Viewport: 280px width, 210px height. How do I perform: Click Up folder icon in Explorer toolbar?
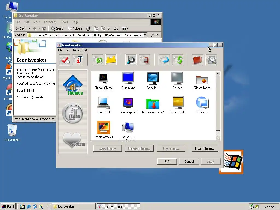pyautogui.click(x=44, y=28)
